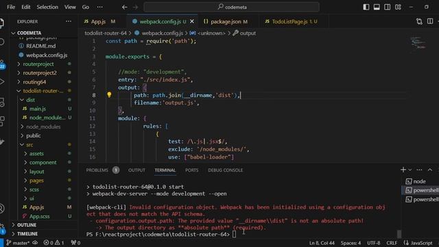Collapse the todolist-router folder
Image resolution: width=439 pixels, height=247 pixels.
tap(44, 91)
